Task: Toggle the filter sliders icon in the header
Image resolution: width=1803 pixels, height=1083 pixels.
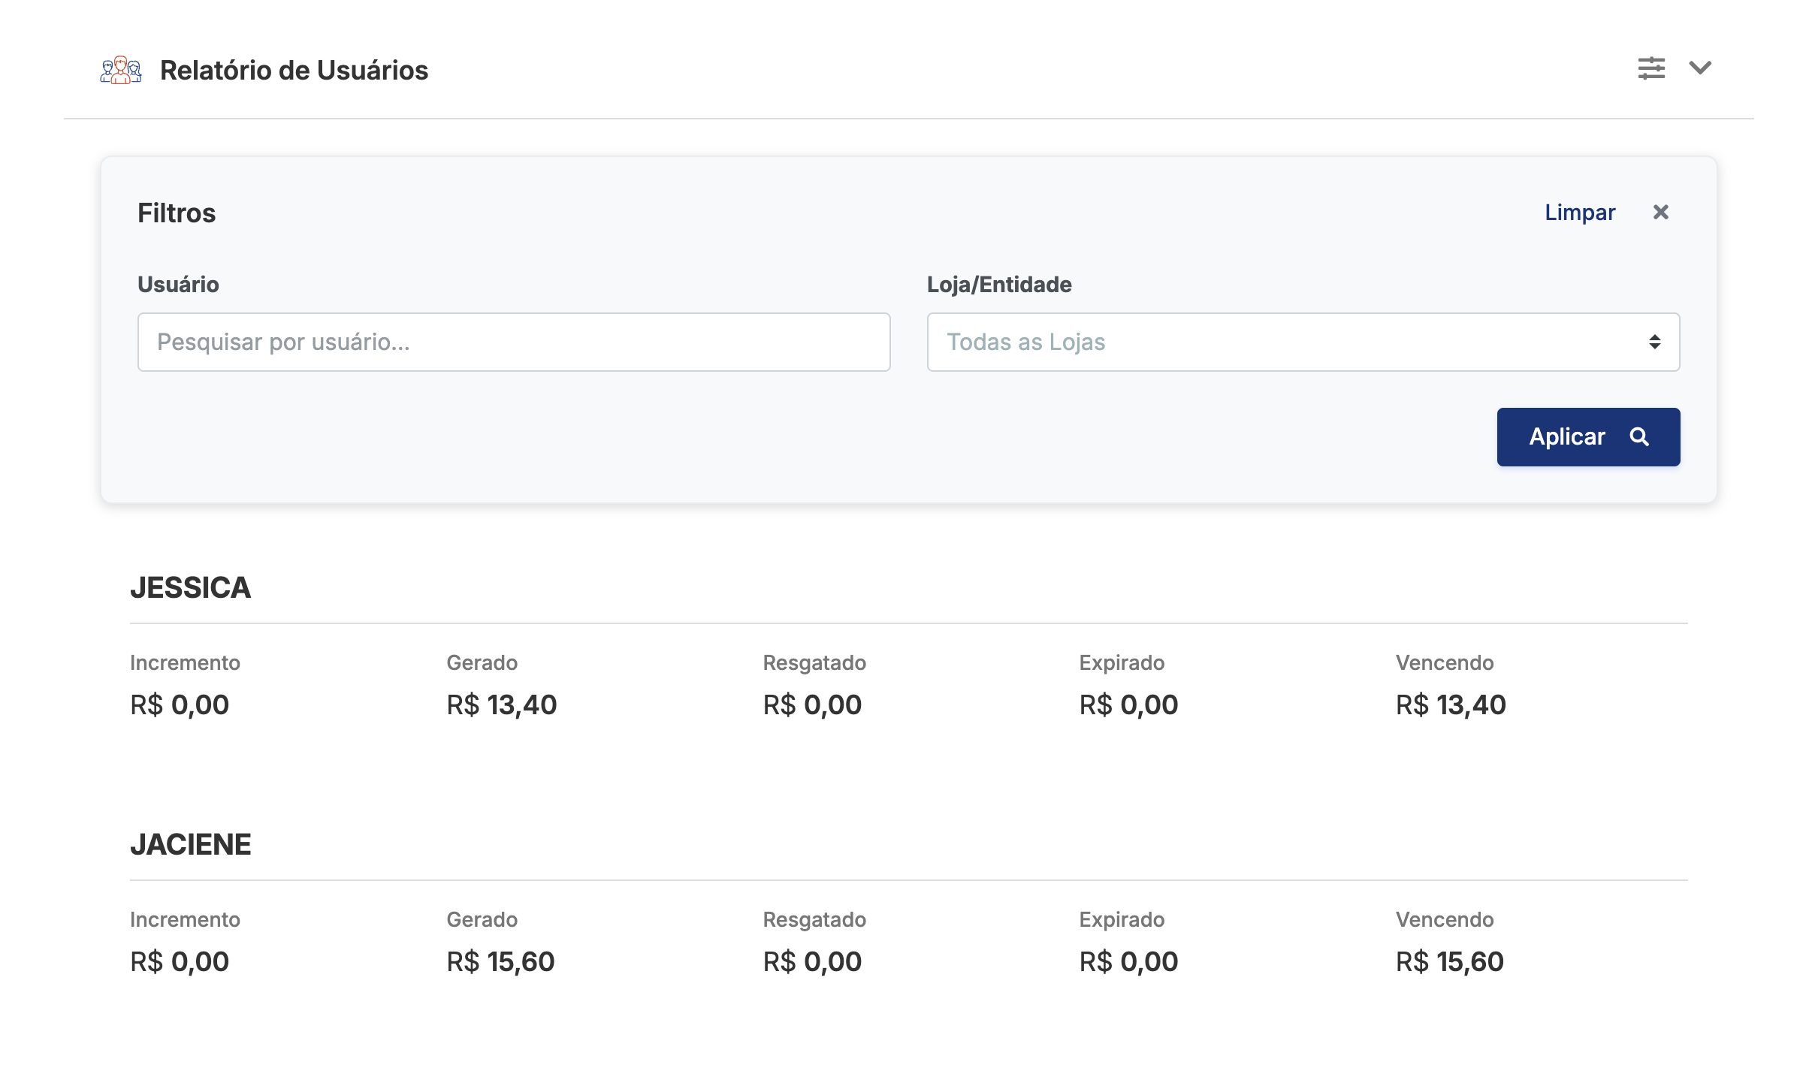Action: pyautogui.click(x=1651, y=68)
